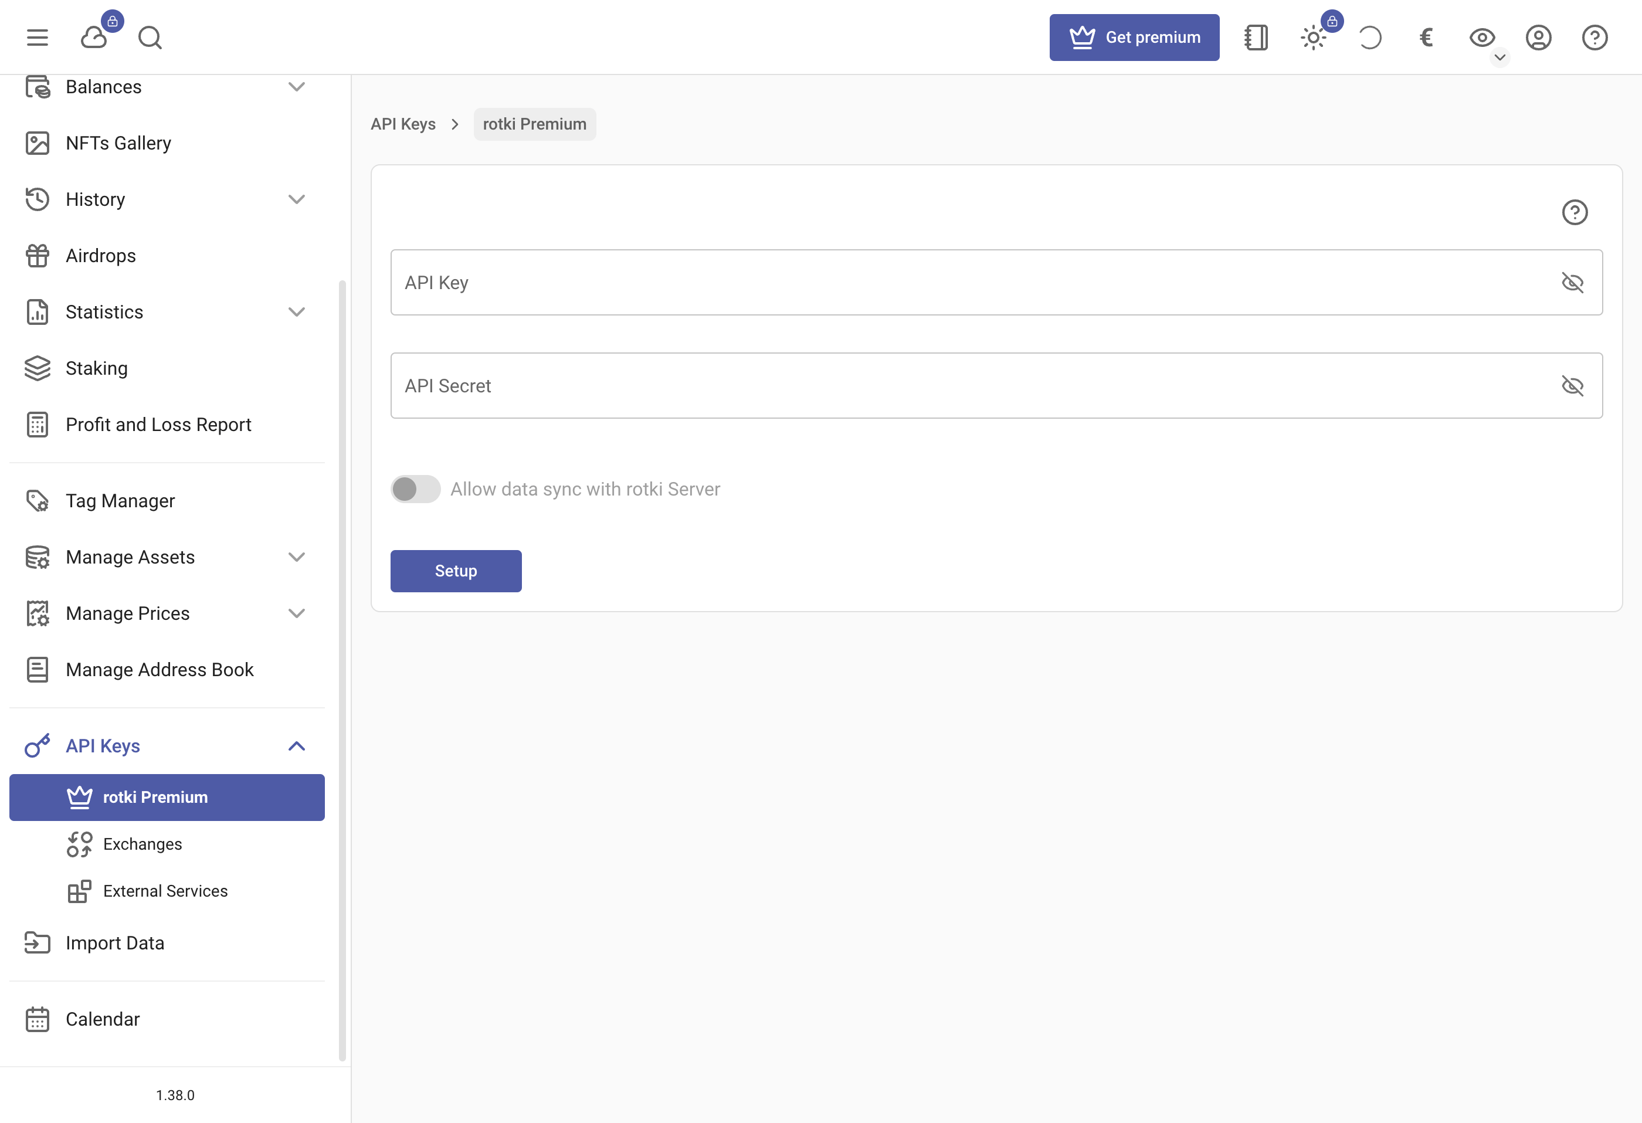Click the Exchanges swap icon
This screenshot has width=1642, height=1123.
point(79,844)
